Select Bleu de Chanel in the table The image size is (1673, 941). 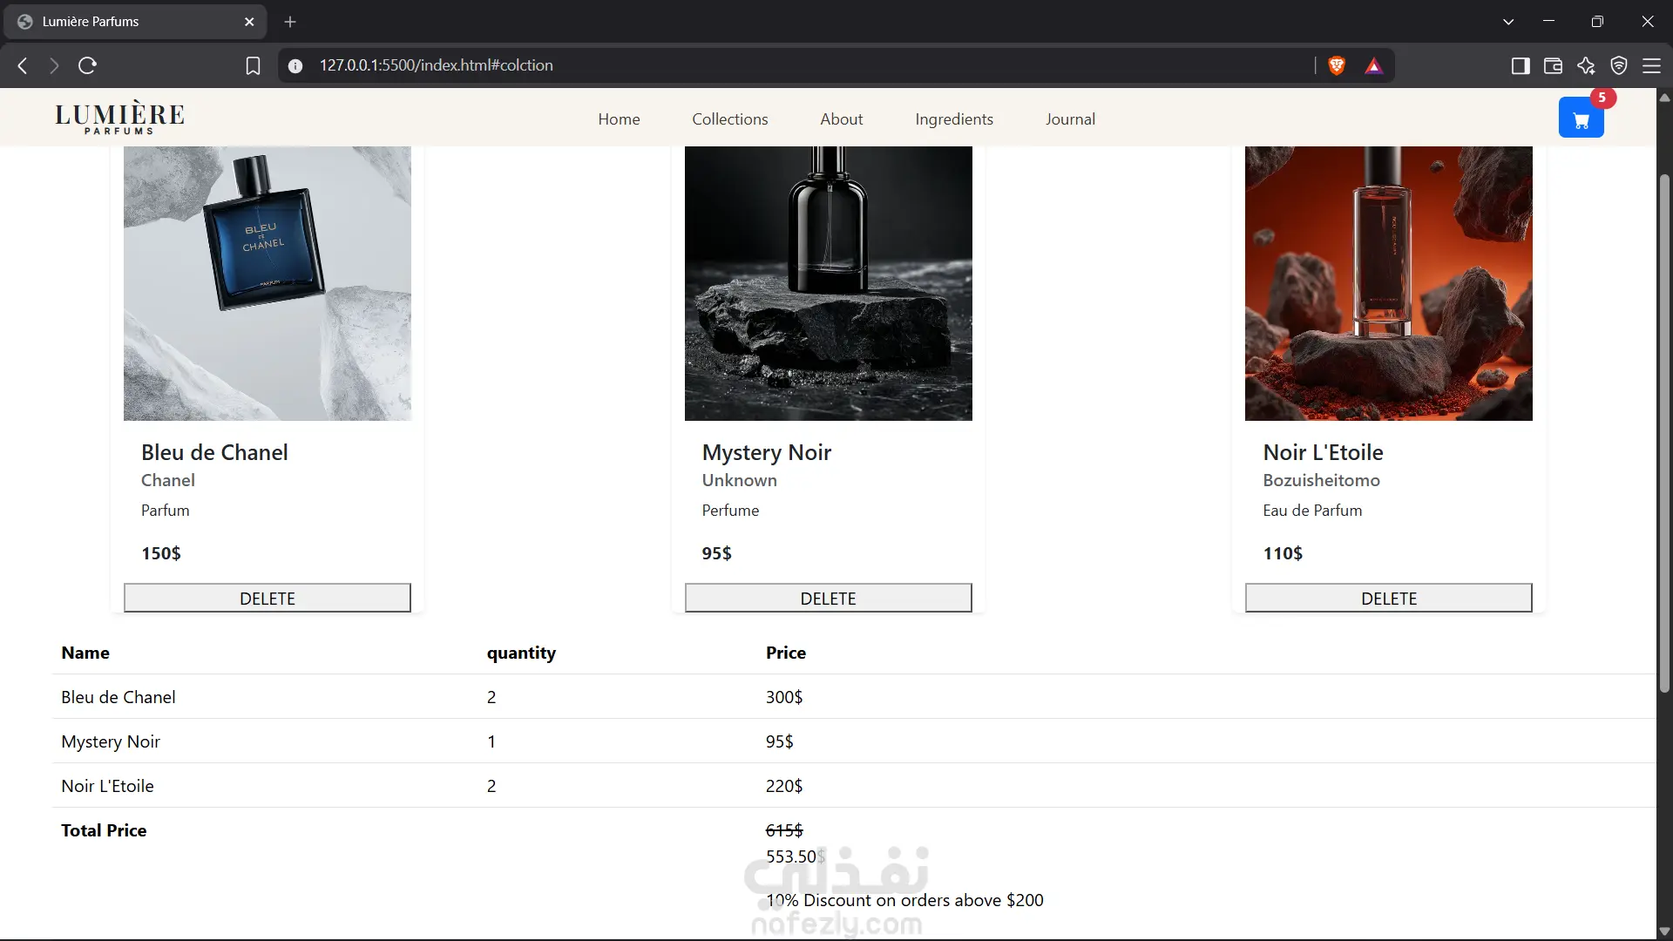[119, 697]
